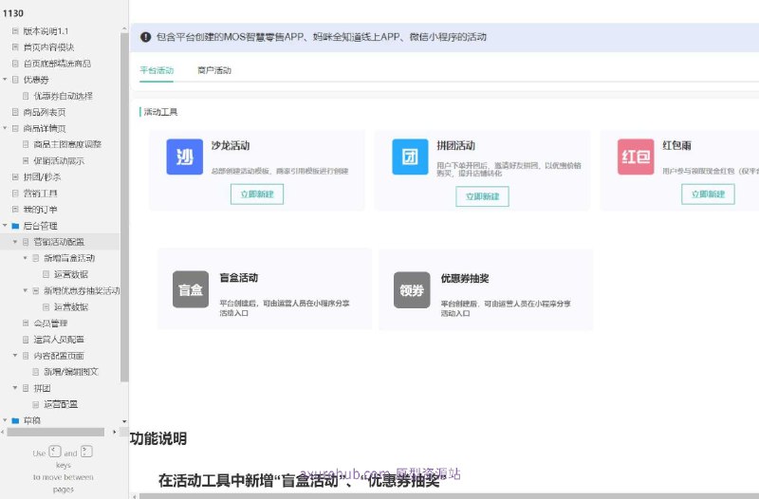
Task: Click the 盲盒活动 card title
Action: tap(239, 278)
